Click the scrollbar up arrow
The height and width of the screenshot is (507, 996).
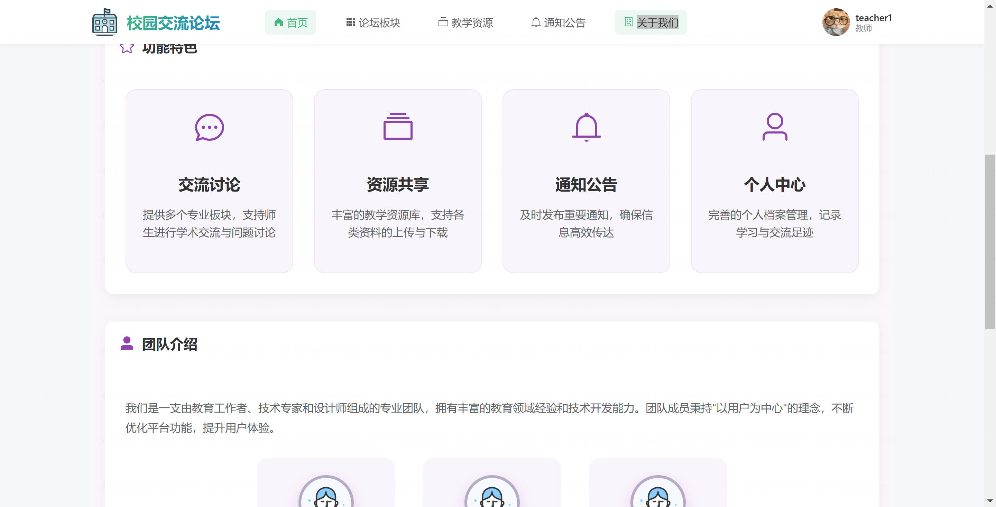tap(990, 6)
